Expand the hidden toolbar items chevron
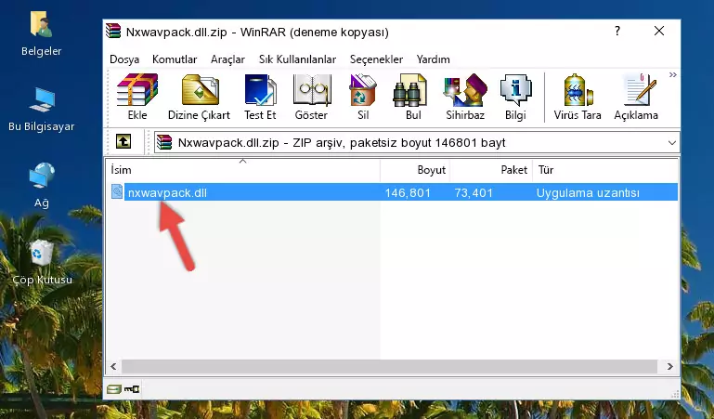Screen dimensions: 714x419 tap(672, 74)
